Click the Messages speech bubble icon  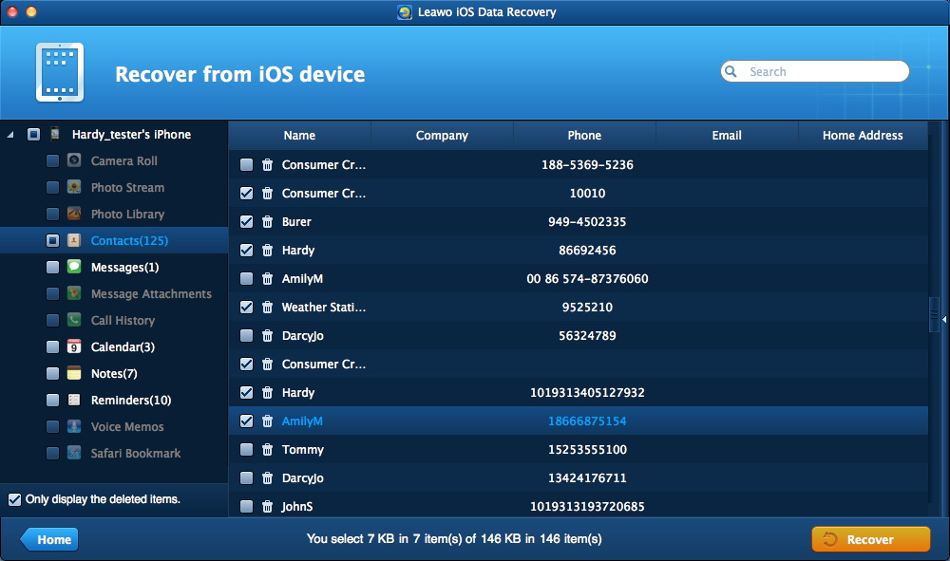click(x=74, y=268)
